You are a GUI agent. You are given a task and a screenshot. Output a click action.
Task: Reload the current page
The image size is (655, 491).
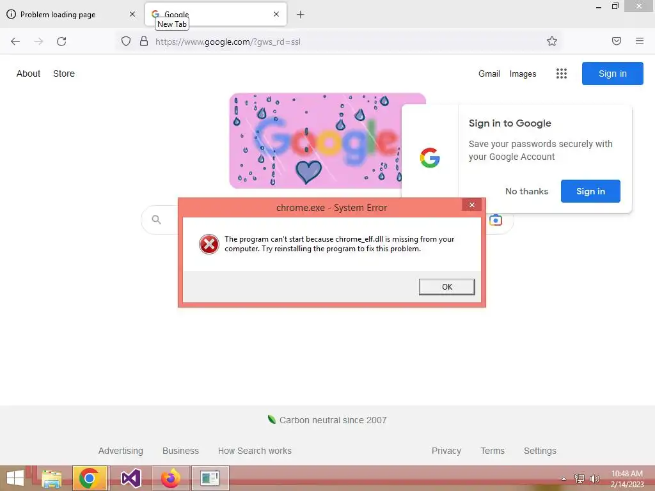[x=61, y=42]
